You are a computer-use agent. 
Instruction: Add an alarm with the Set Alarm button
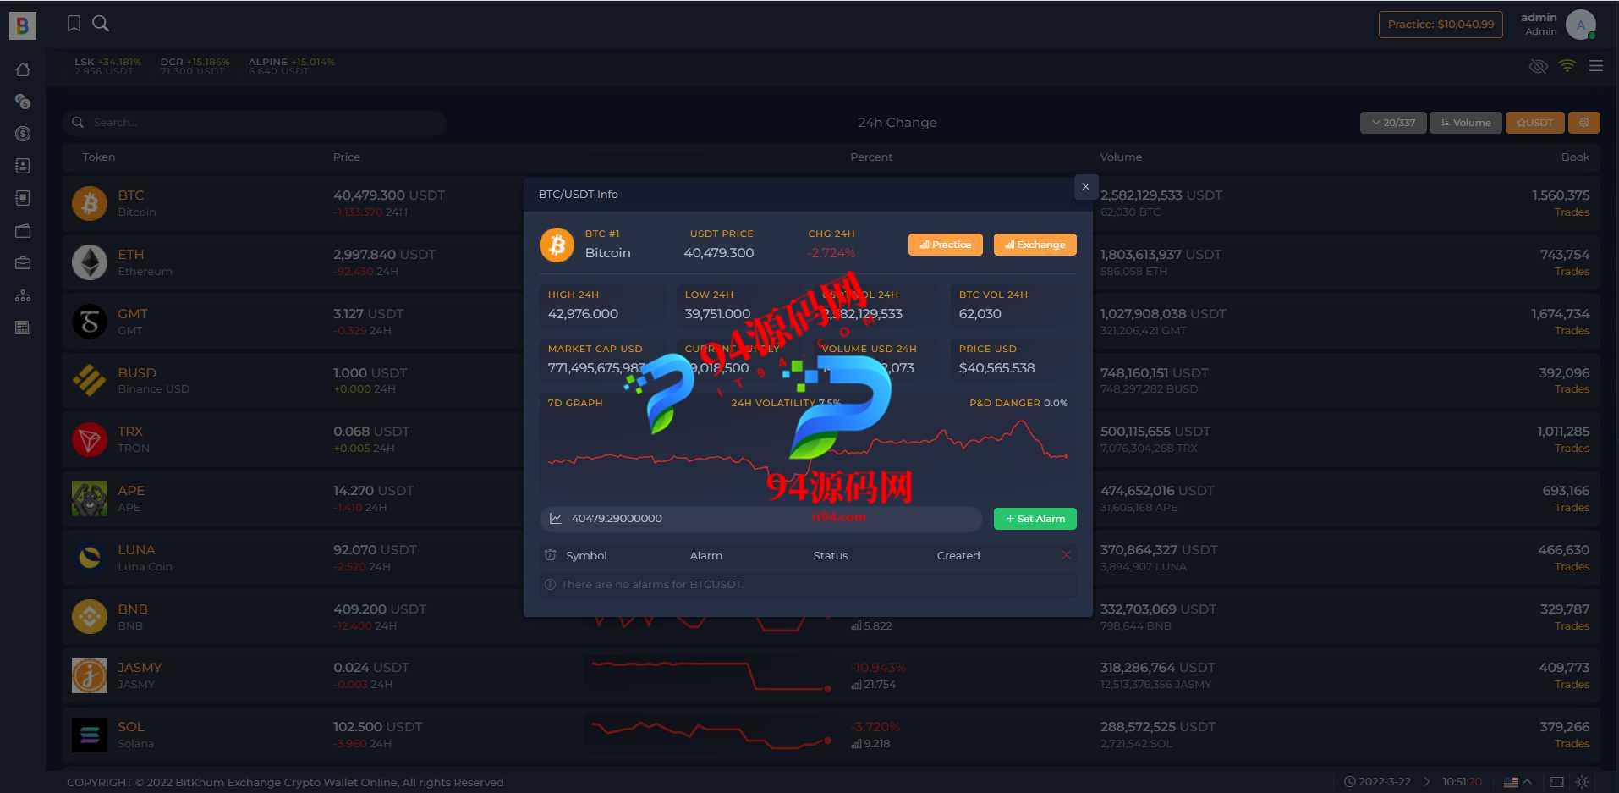point(1035,519)
